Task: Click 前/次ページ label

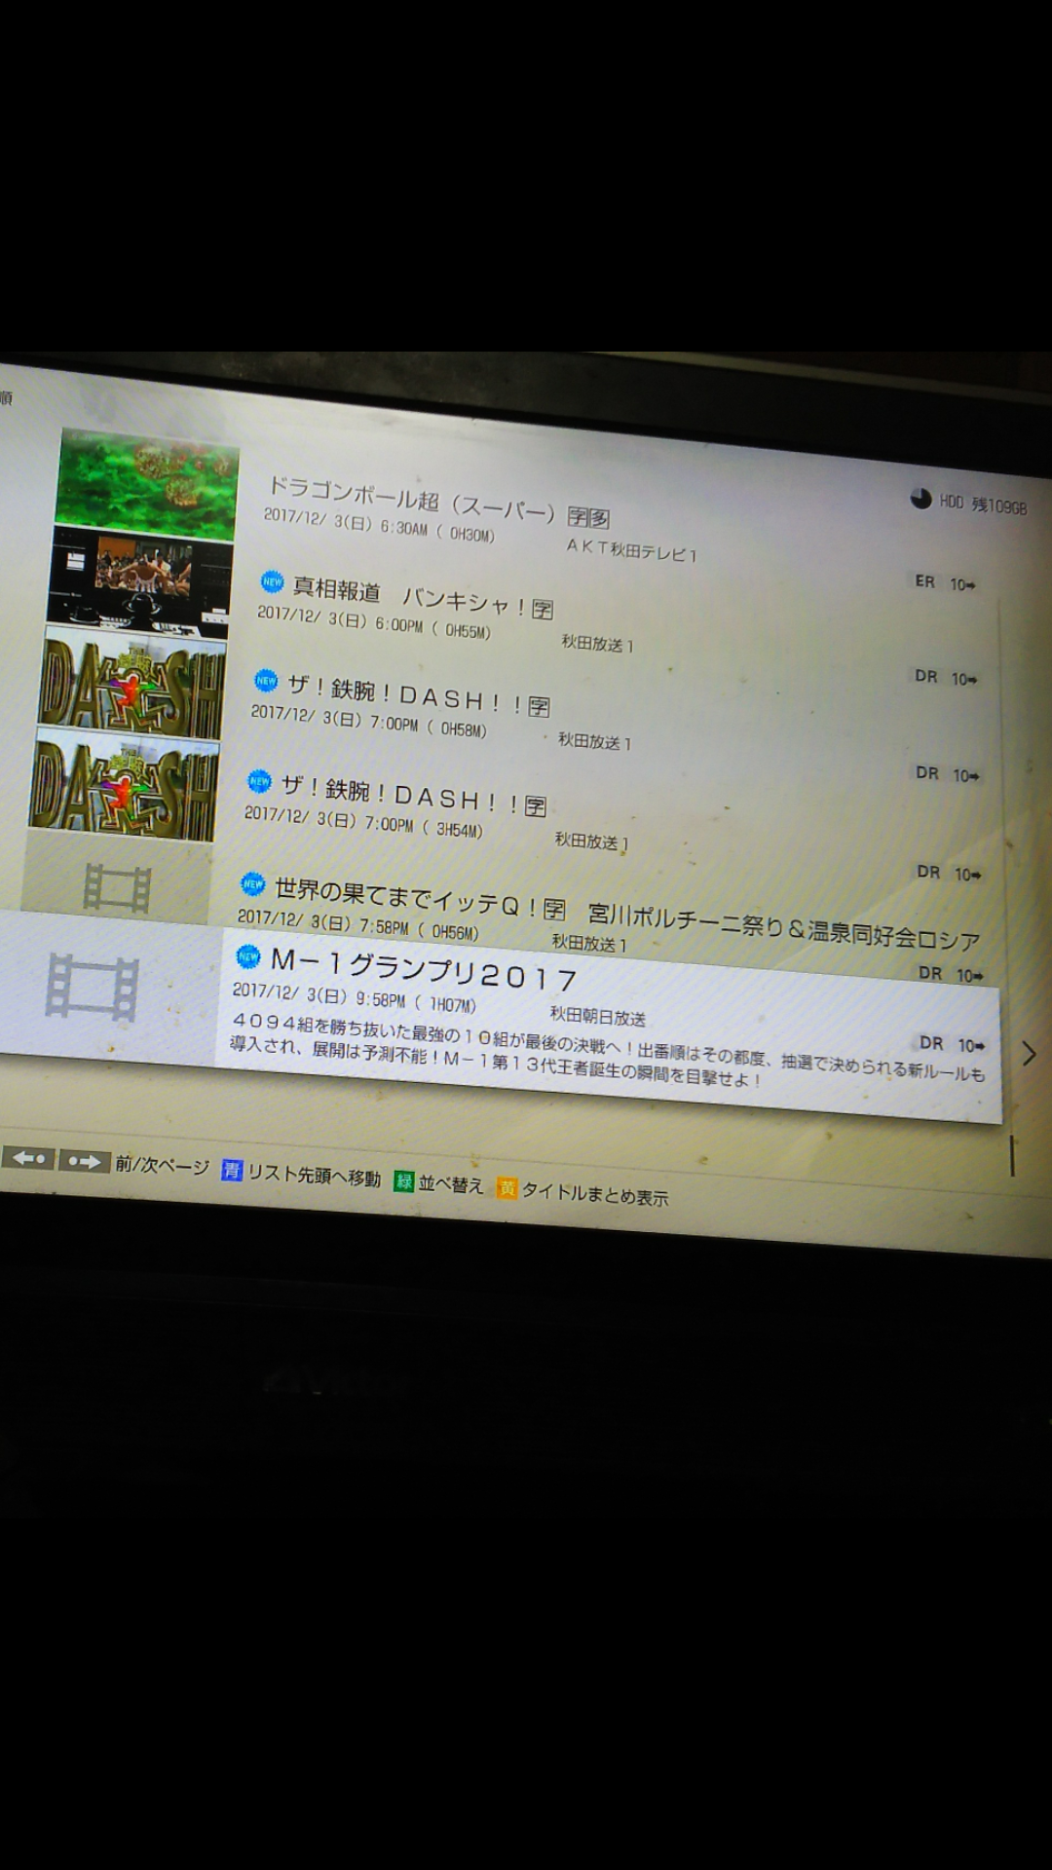Action: 162,1165
